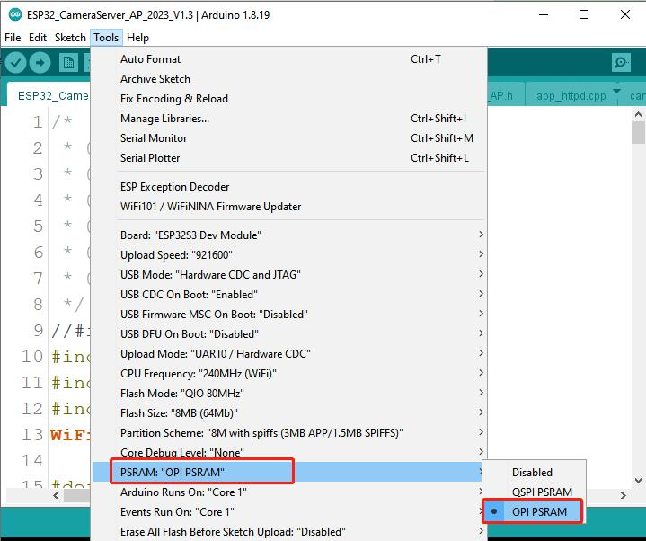The image size is (646, 541).
Task: Switch to the app_httpd.cpp tab
Action: point(571,95)
